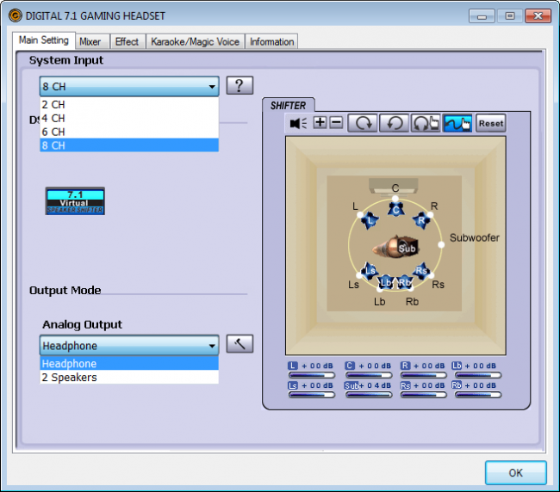This screenshot has height=492, width=560.
Task: Adjust the Sub channel dB slider
Action: click(x=369, y=395)
